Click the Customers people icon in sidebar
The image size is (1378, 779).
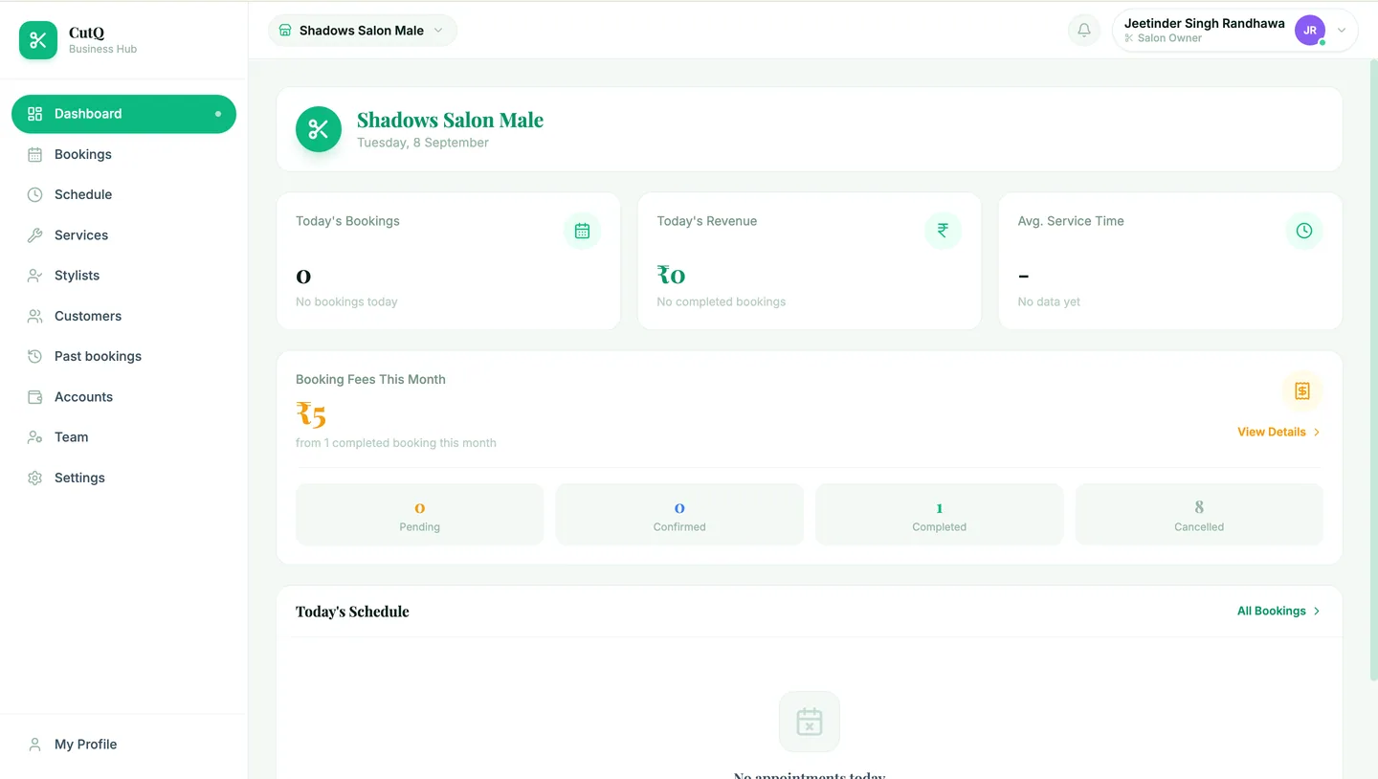click(35, 316)
